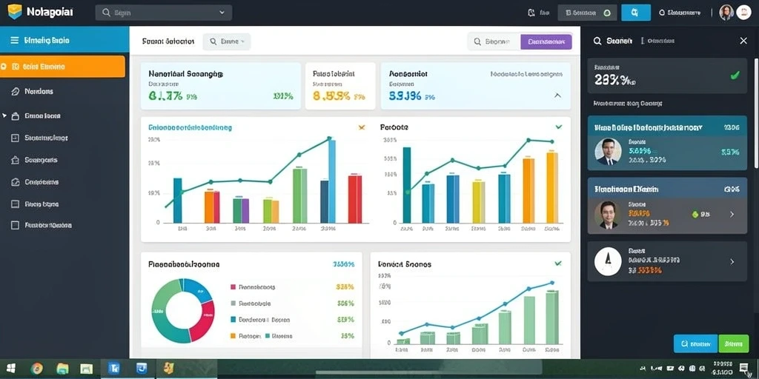The height and width of the screenshot is (379, 759).
Task: Click the yellow X icon on left bar chart card
Action: tap(361, 127)
